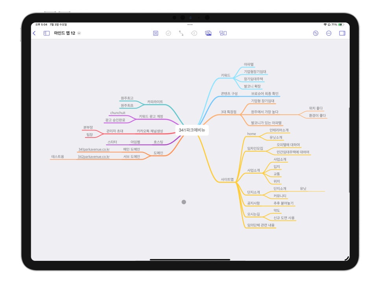This screenshot has width=380, height=284.
Task: Open the 마인드 맵 12 title dropdown
Action: coord(79,33)
